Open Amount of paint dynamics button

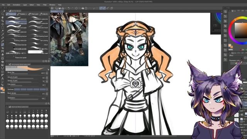(x=47, y=78)
